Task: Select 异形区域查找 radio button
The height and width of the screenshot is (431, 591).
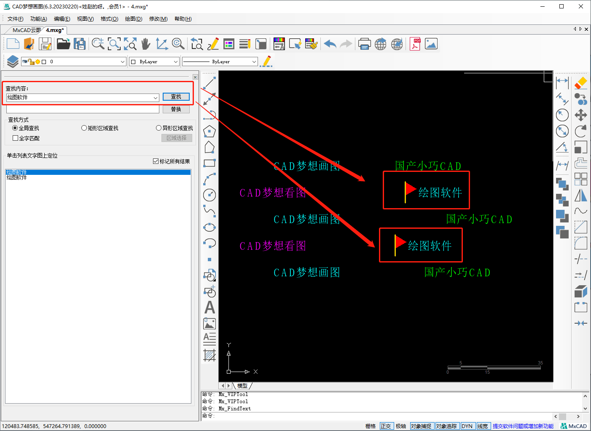Action: tap(175, 128)
